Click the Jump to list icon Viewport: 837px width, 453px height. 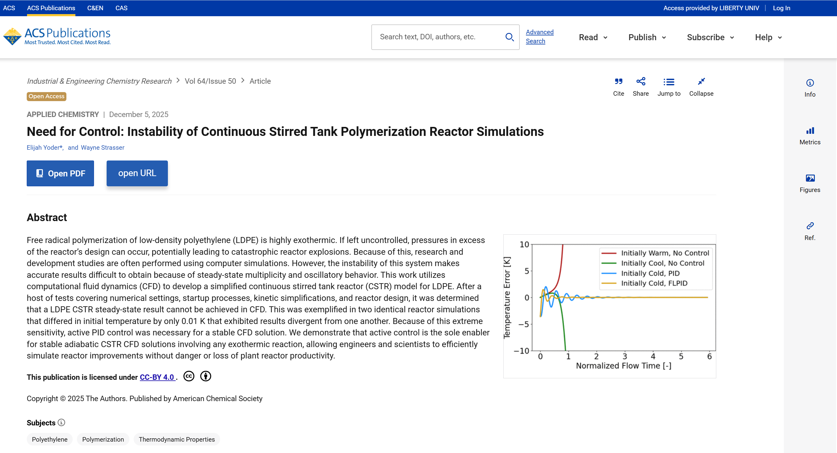[x=669, y=81]
